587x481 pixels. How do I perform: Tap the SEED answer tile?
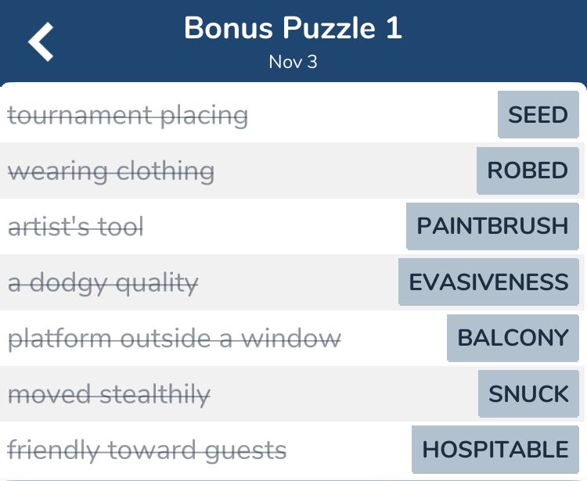[x=538, y=114]
